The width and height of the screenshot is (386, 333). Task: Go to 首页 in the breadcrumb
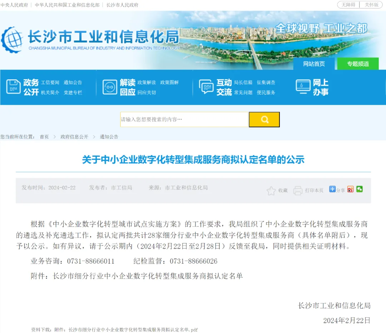44,137
